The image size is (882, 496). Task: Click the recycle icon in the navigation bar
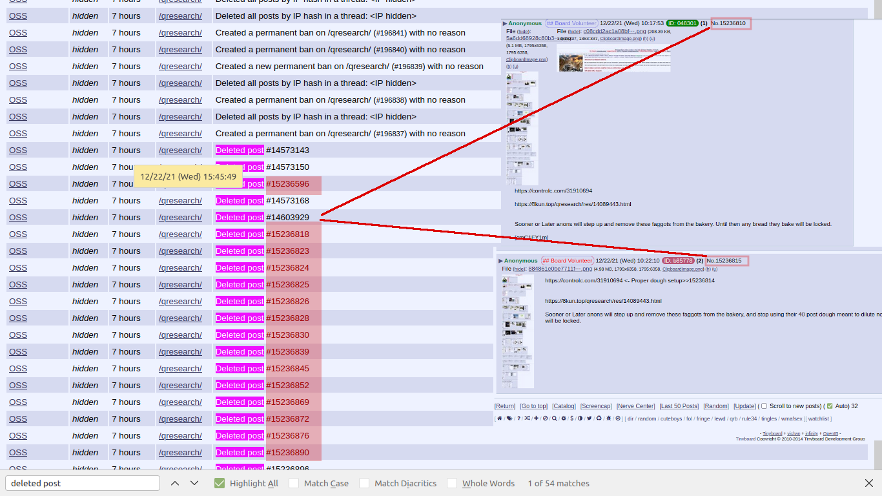click(x=599, y=418)
